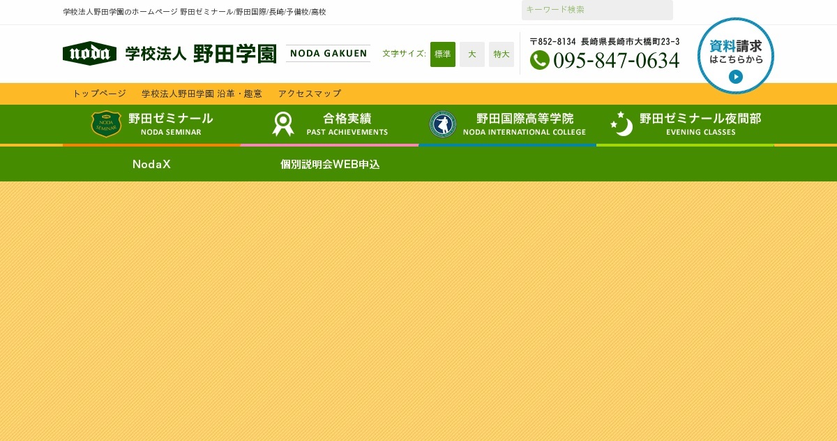Click the Noda Seminar shield emblem
This screenshot has width=837, height=441.
(x=107, y=124)
